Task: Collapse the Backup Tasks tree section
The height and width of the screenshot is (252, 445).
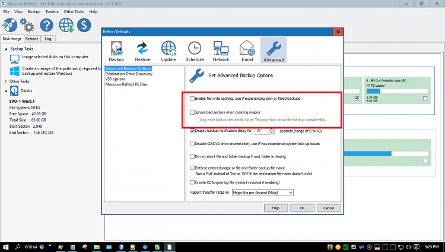Action: click(6, 49)
